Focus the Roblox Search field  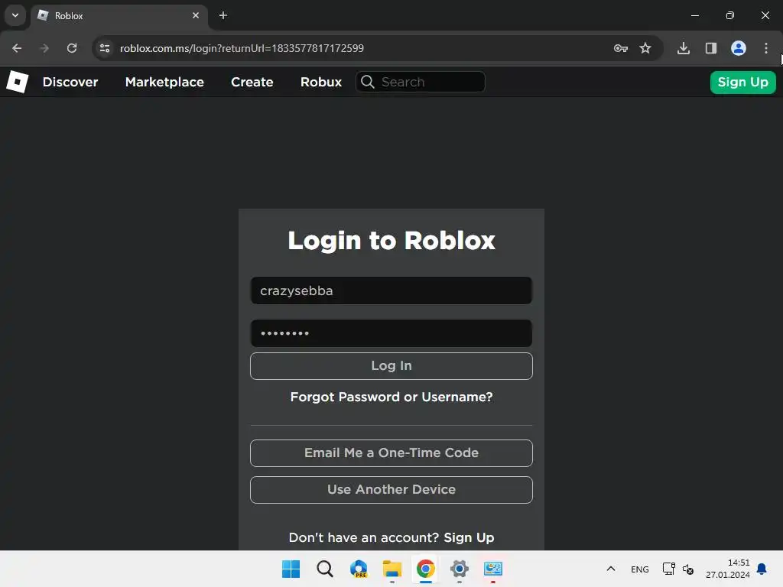pos(421,82)
